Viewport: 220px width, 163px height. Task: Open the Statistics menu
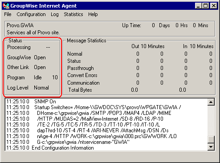point(73,14)
